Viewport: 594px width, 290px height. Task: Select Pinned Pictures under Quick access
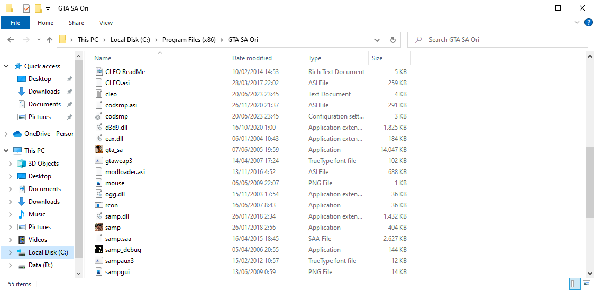[x=39, y=117]
